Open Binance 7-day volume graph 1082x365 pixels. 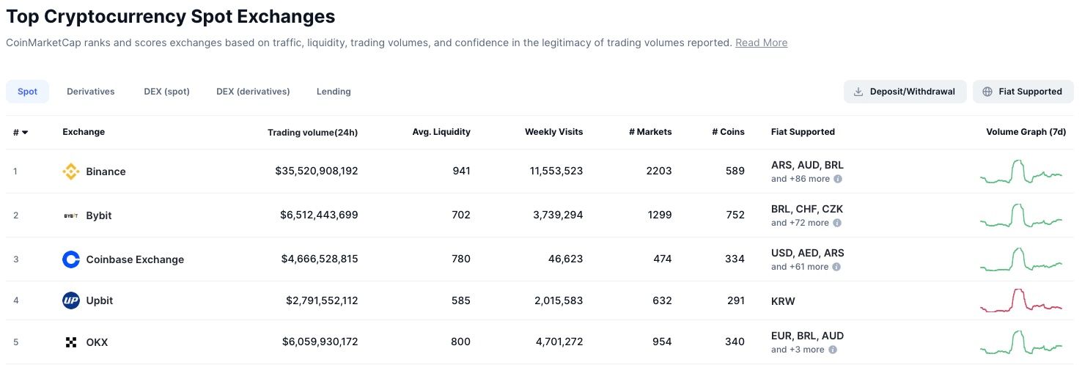(1021, 172)
